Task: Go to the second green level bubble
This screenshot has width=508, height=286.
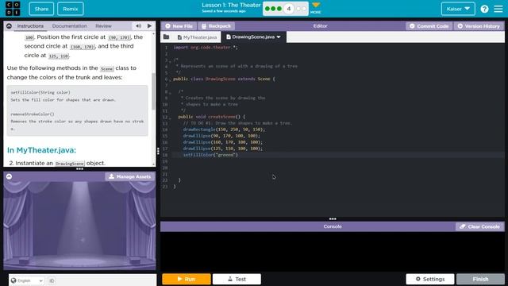Action: tap(273, 9)
